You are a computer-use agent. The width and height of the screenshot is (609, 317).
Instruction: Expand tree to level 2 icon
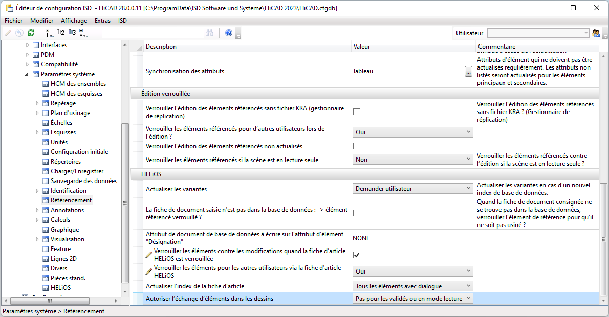tap(61, 33)
